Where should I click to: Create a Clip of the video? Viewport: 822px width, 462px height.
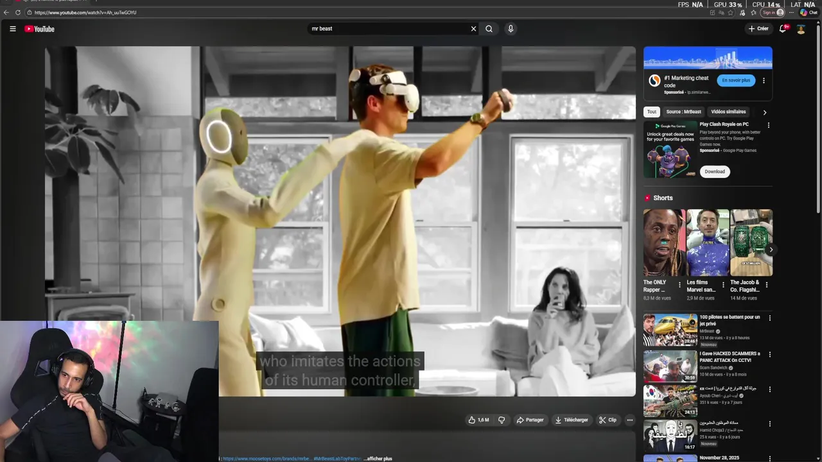(x=608, y=420)
